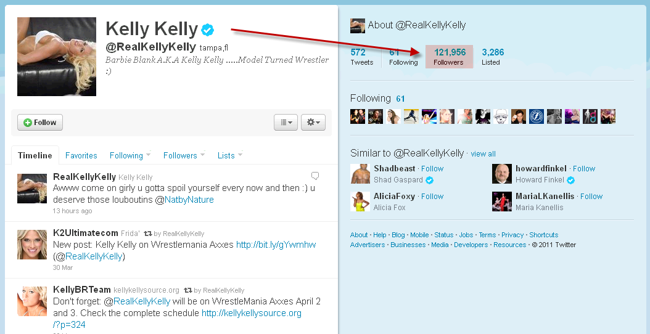Click the highlighted 121,956 Followers count

(449, 57)
